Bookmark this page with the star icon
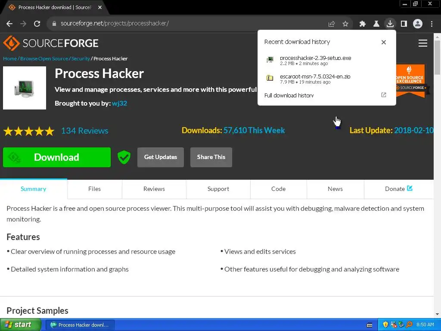This screenshot has height=331, width=441. coord(345,24)
